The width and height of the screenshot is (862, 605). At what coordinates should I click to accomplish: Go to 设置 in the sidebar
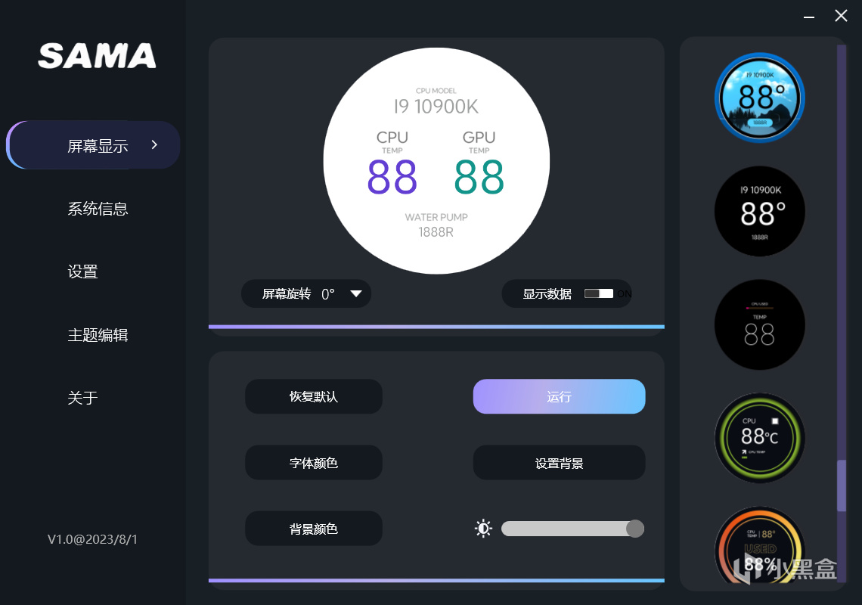point(83,271)
